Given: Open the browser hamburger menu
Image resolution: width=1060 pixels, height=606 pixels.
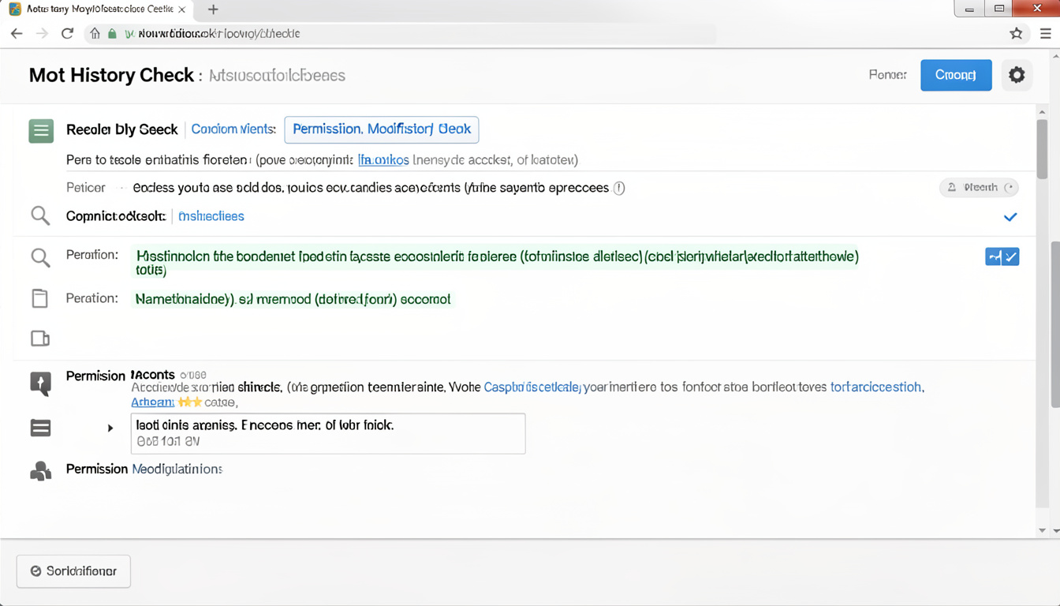Looking at the screenshot, I should (1045, 34).
